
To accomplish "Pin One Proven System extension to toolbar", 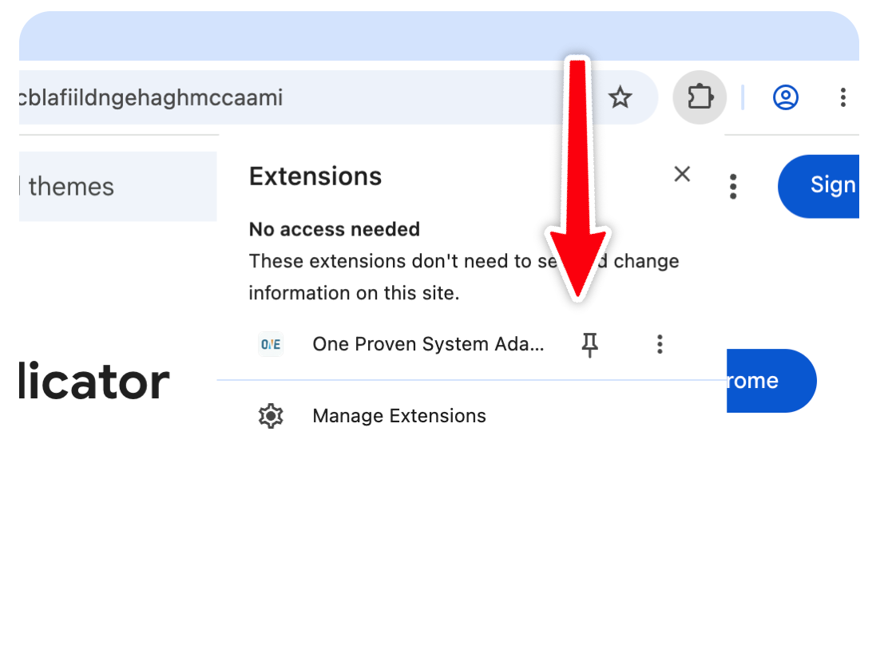I will click(589, 345).
